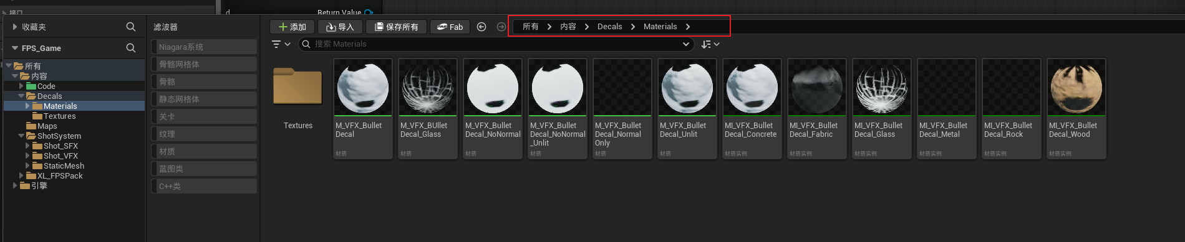This screenshot has height=242, width=1185.
Task: Toggle the 纹理 filter
Action: tap(204, 134)
